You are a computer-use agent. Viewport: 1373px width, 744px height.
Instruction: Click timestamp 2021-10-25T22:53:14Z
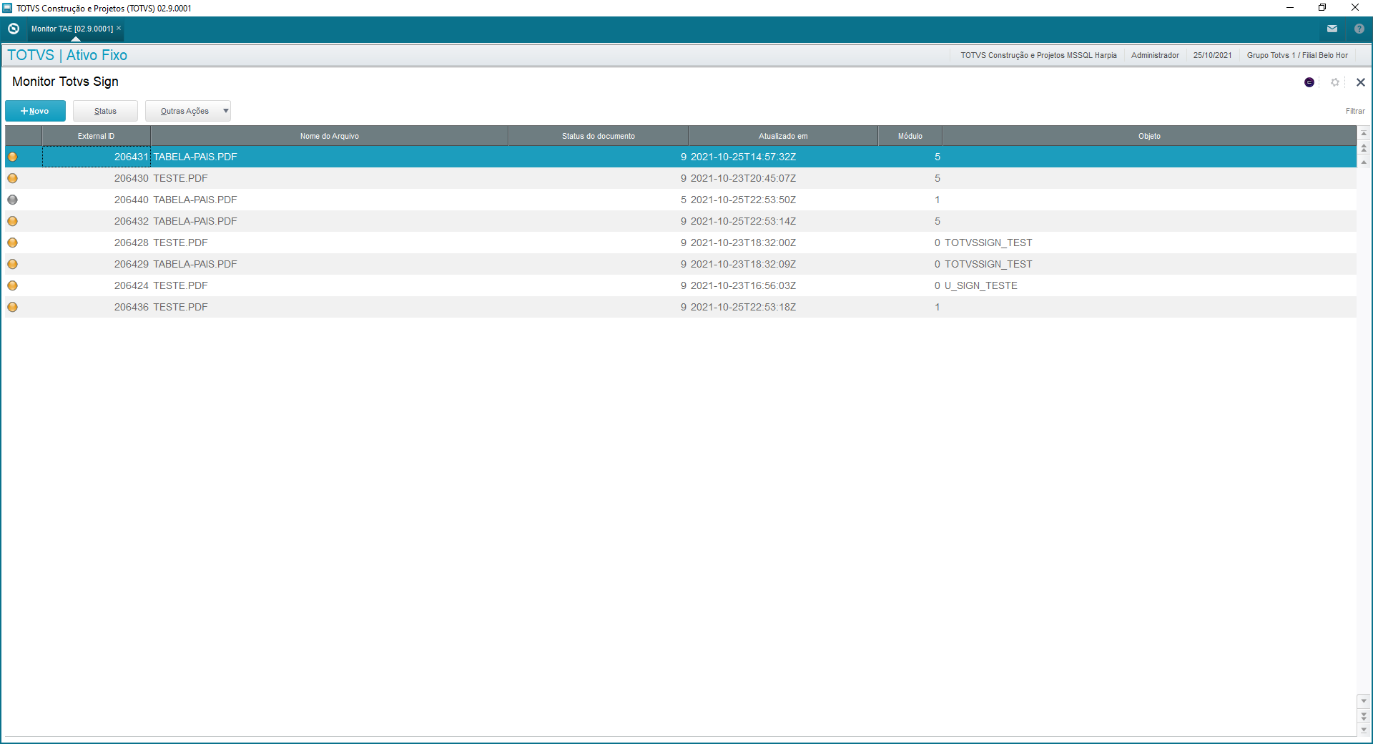tap(743, 221)
